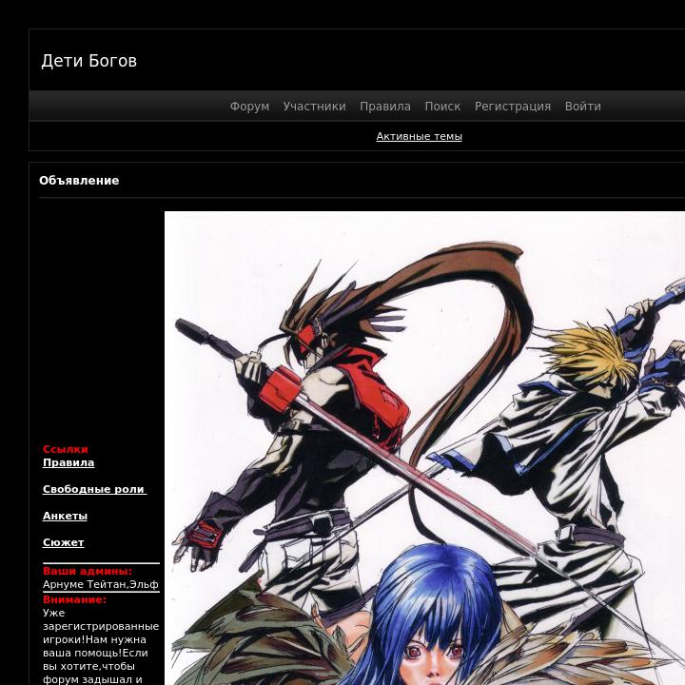Image resolution: width=685 pixels, height=685 pixels.
Task: Click the anime artwork image
Action: coord(424,448)
